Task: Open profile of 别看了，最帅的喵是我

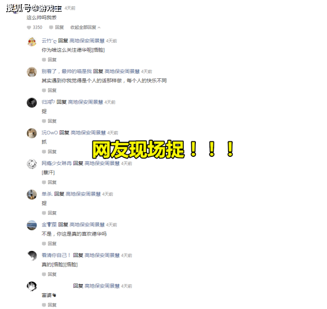Action: tap(66, 71)
